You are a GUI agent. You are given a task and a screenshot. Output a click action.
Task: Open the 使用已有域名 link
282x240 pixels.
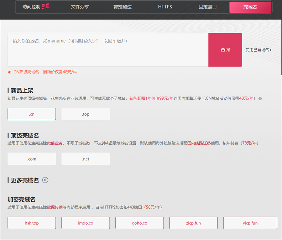(x=258, y=50)
